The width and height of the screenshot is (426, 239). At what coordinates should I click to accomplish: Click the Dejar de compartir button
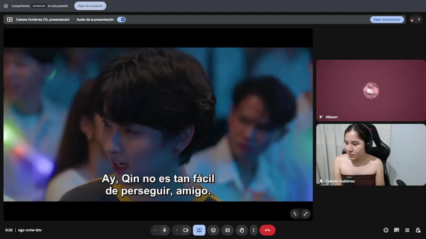[90, 6]
